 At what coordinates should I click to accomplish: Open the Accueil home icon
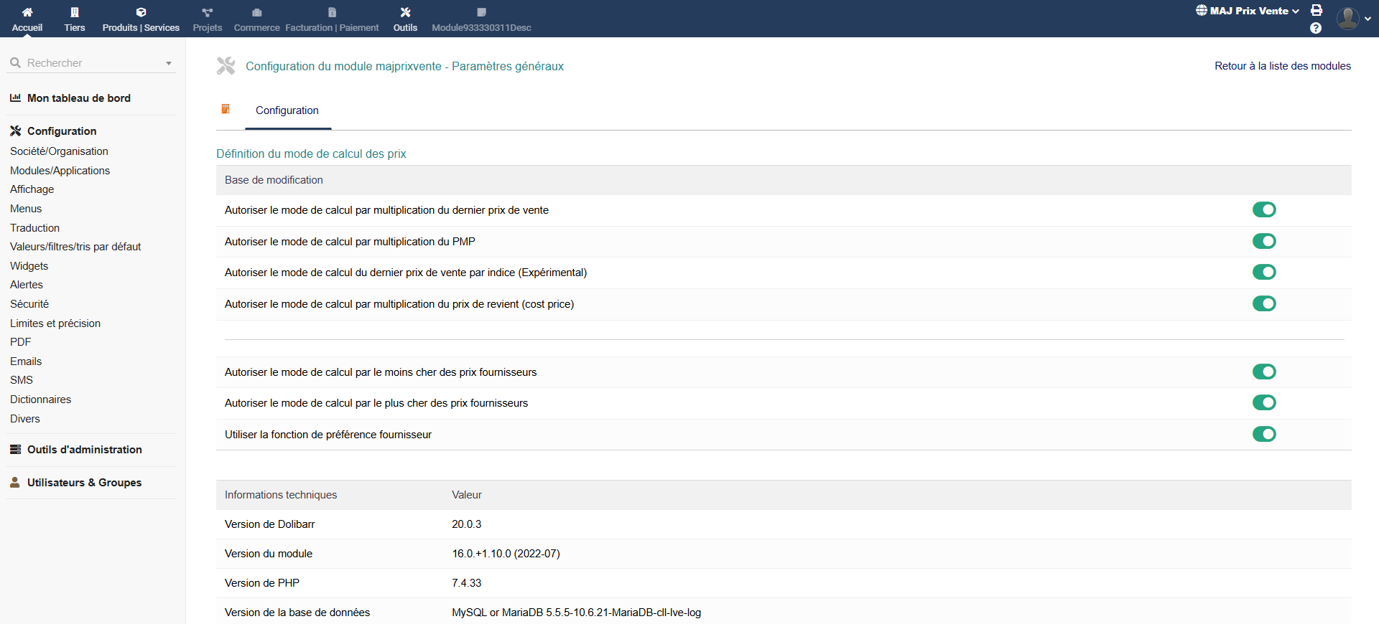click(x=27, y=12)
